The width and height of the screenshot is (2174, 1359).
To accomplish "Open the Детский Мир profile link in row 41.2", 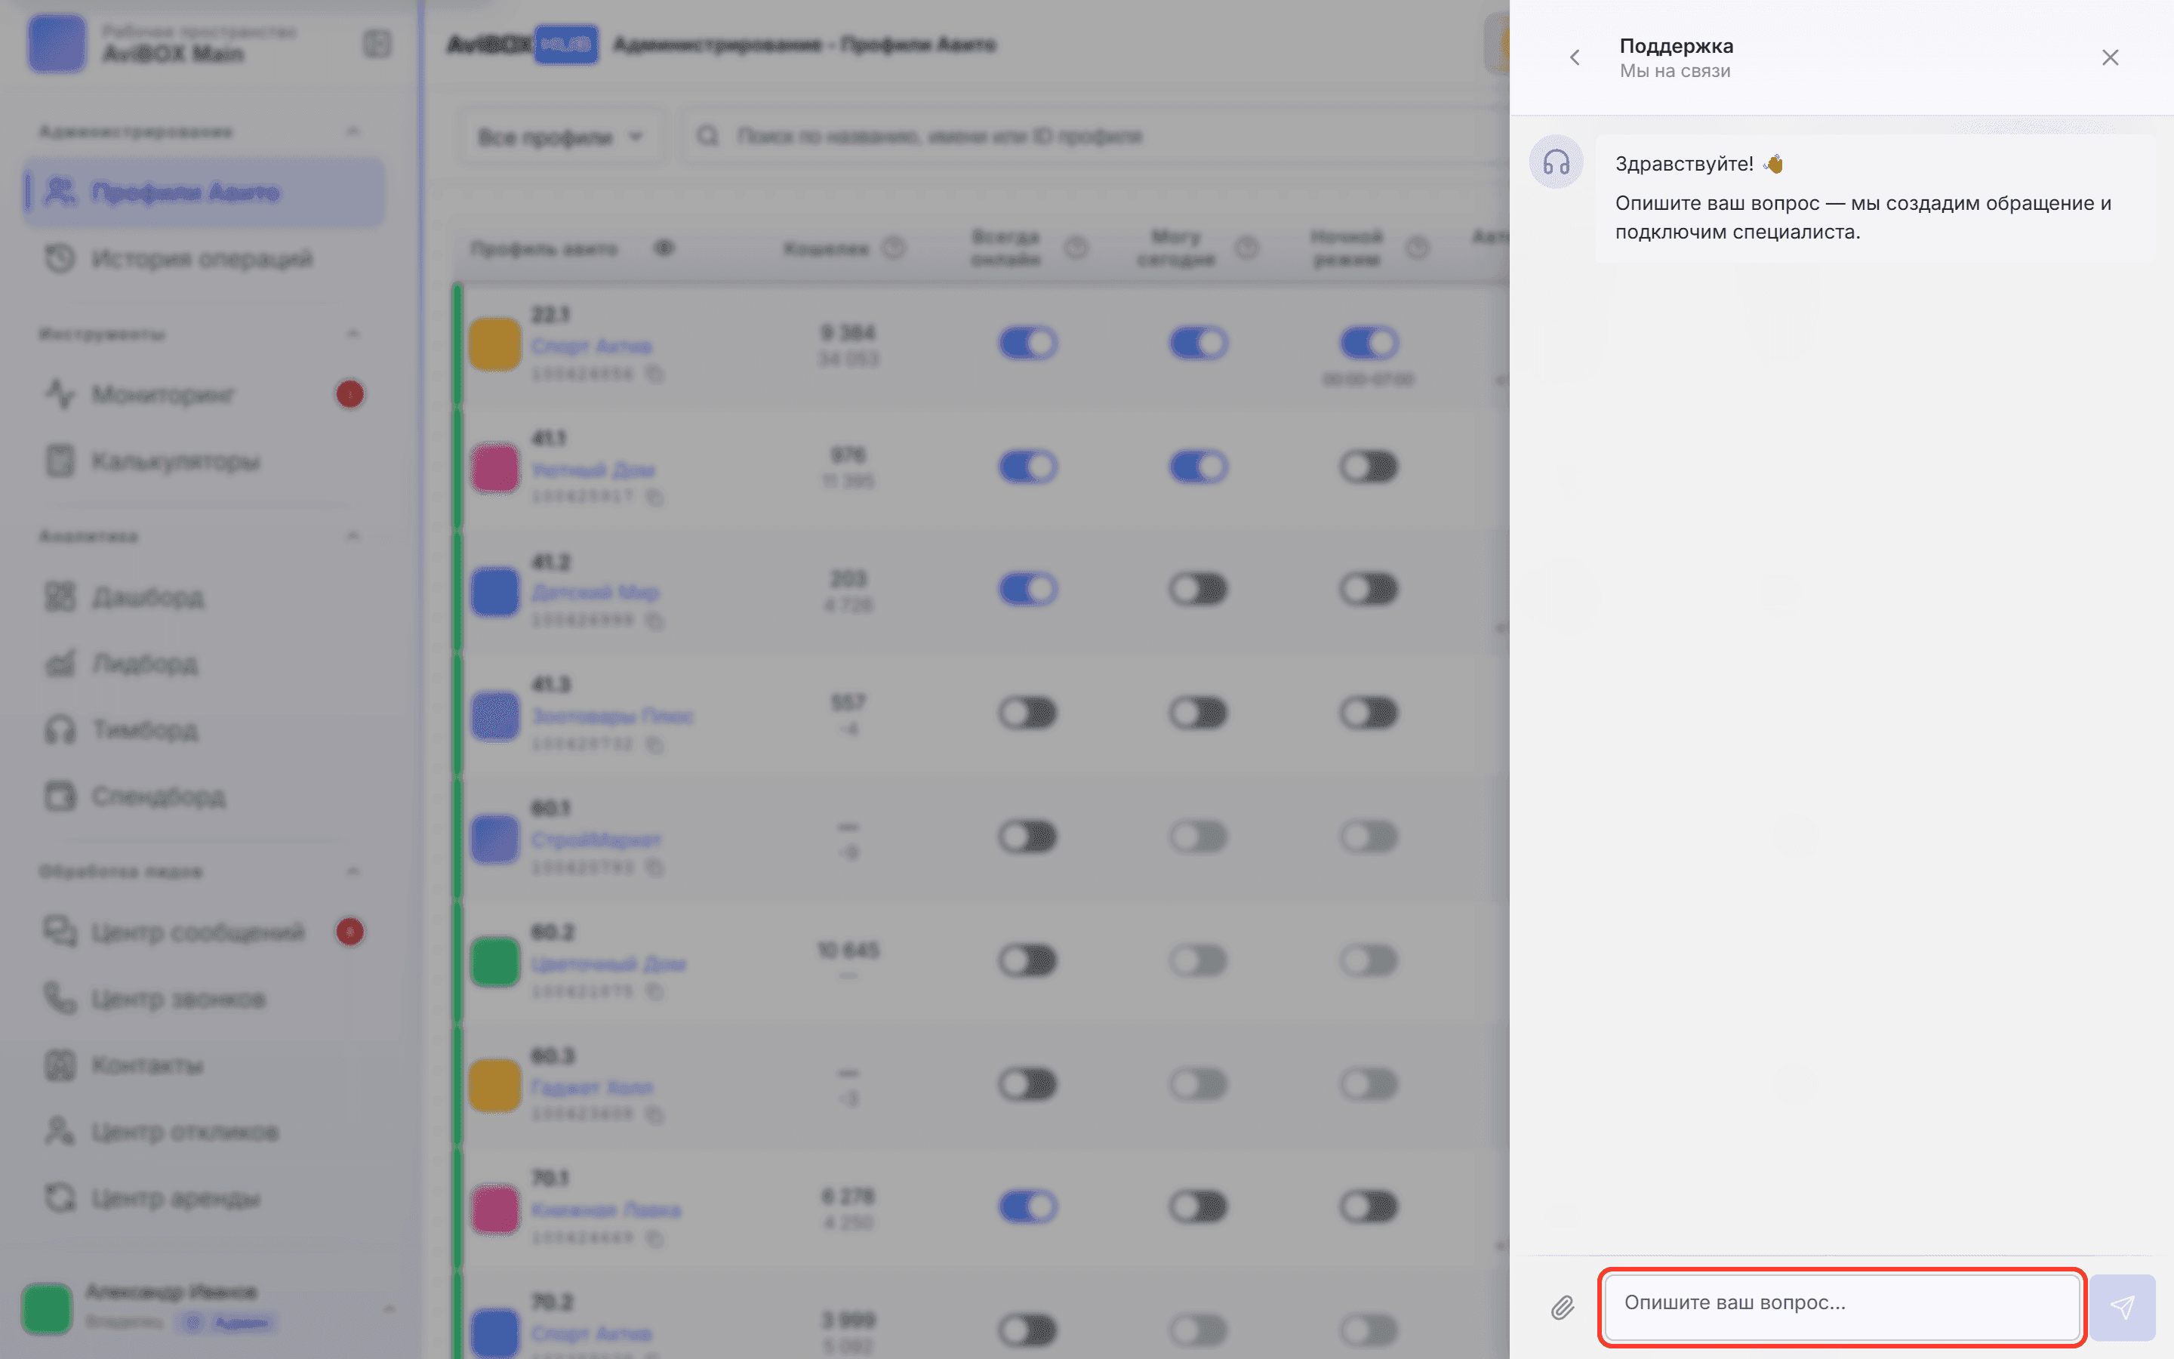I will point(595,593).
